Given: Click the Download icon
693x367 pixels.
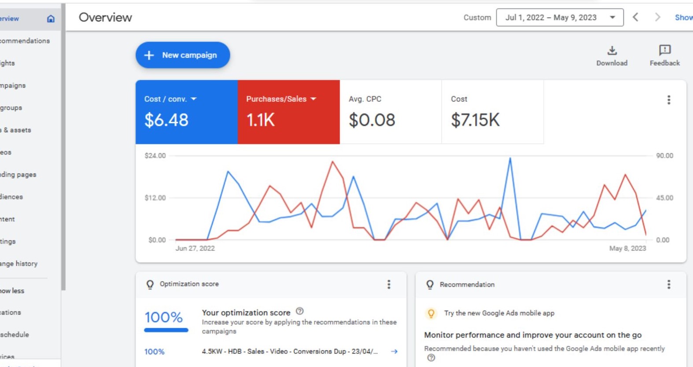Looking at the screenshot, I should click(x=612, y=50).
